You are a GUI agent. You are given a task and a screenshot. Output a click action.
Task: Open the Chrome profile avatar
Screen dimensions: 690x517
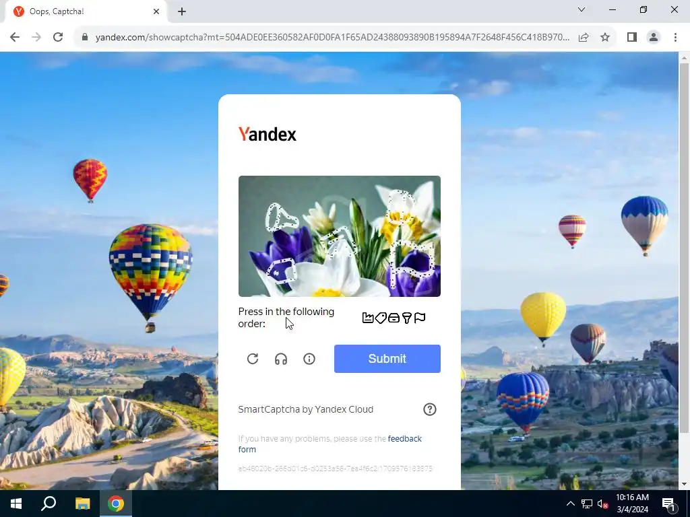tap(654, 37)
